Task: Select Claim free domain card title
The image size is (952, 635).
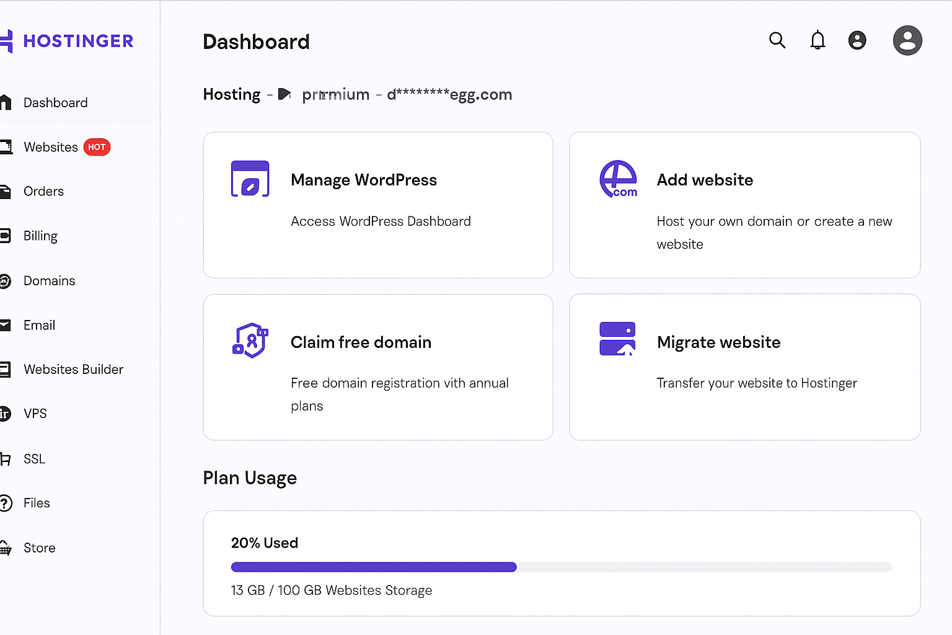Action: pyautogui.click(x=361, y=342)
